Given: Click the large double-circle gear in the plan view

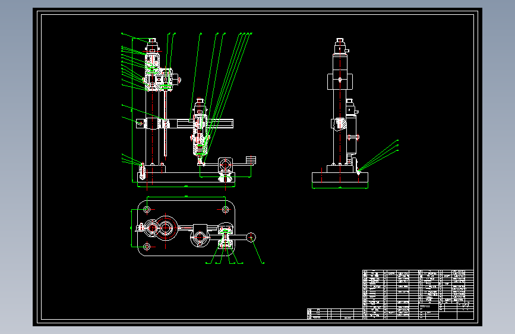Looking at the screenshot, I should (166, 228).
